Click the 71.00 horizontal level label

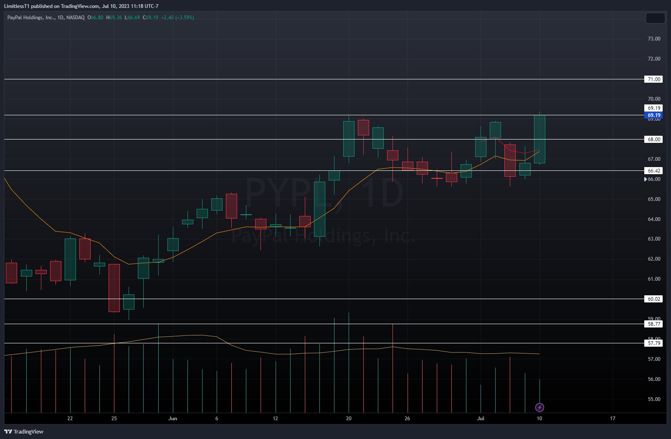(x=653, y=79)
